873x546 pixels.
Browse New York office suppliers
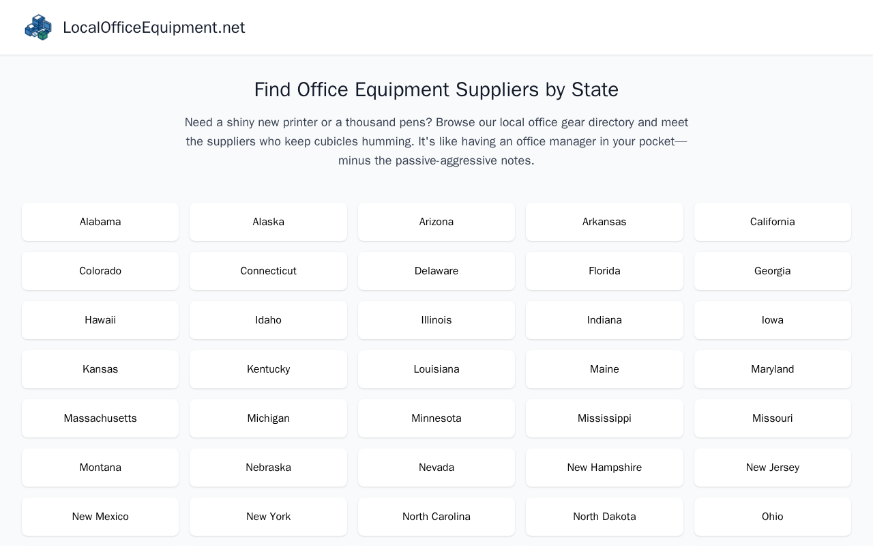(268, 517)
